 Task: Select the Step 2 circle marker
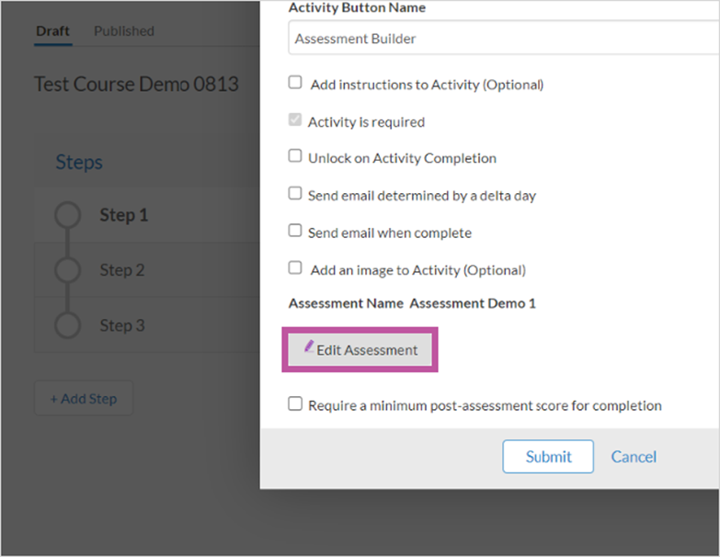pos(67,270)
